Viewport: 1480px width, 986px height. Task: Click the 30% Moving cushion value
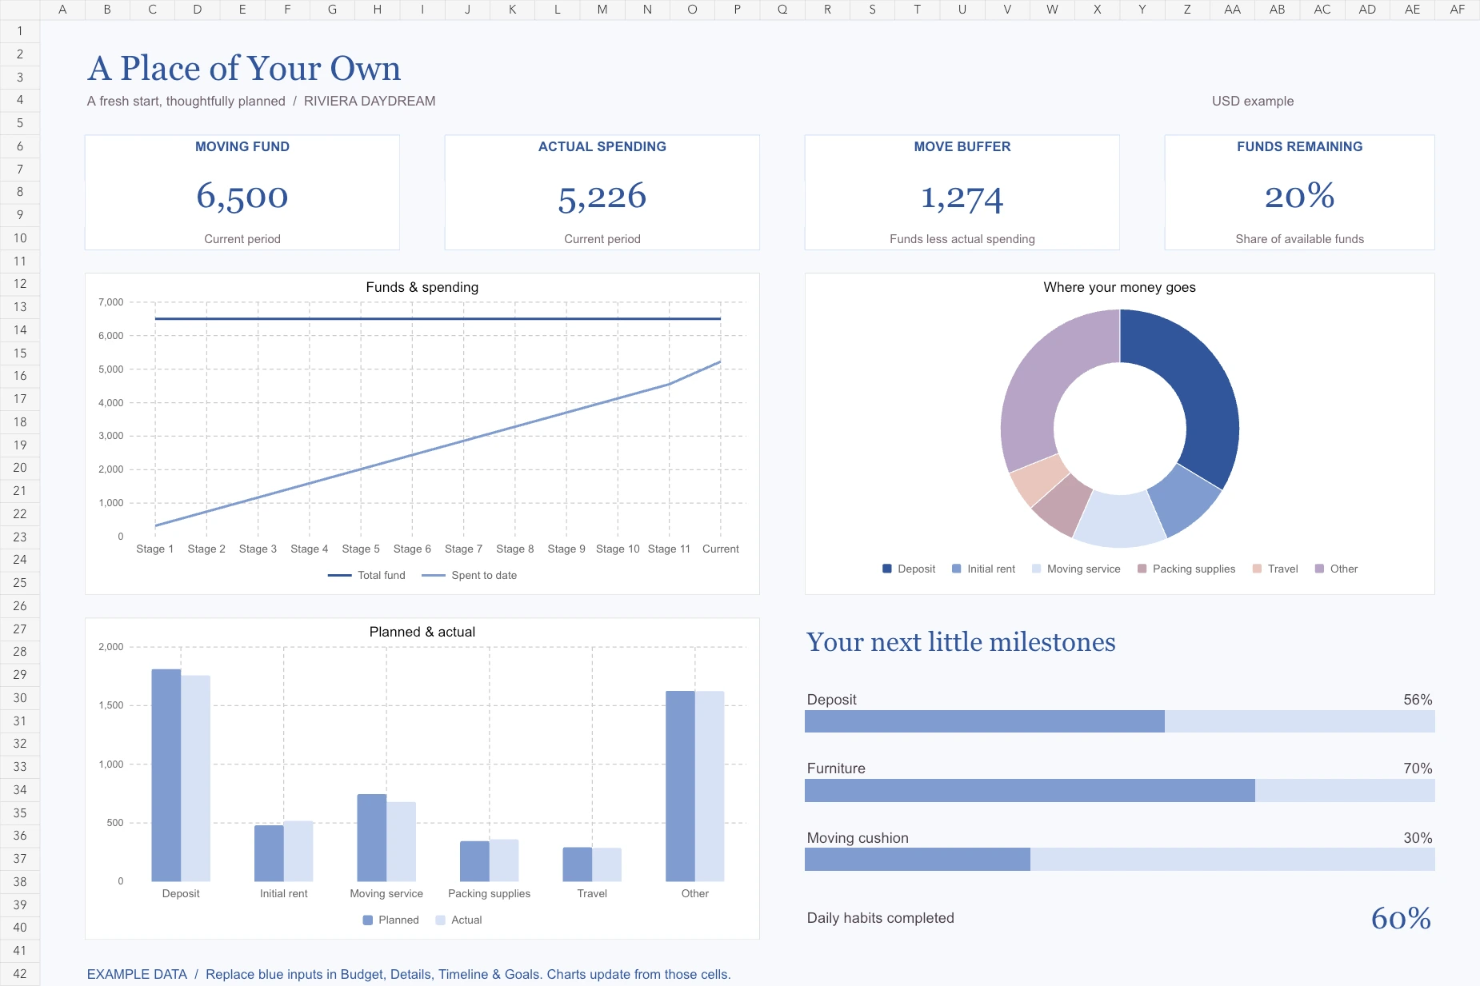coord(1418,838)
